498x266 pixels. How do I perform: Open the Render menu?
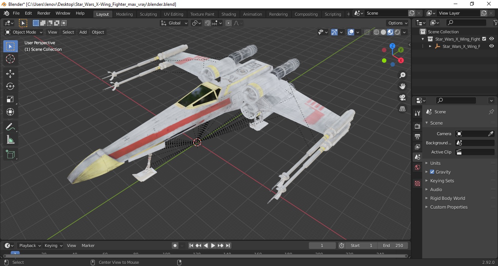(44, 13)
